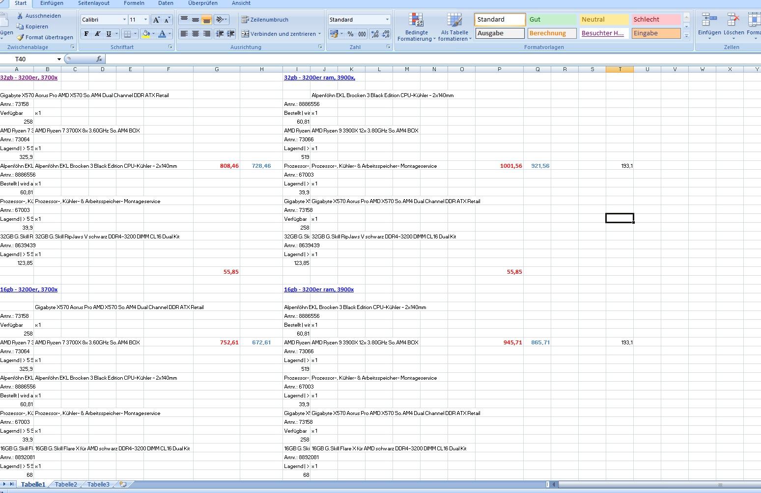The width and height of the screenshot is (761, 493).
Task: Click the insert function fx icon
Action: (99, 59)
